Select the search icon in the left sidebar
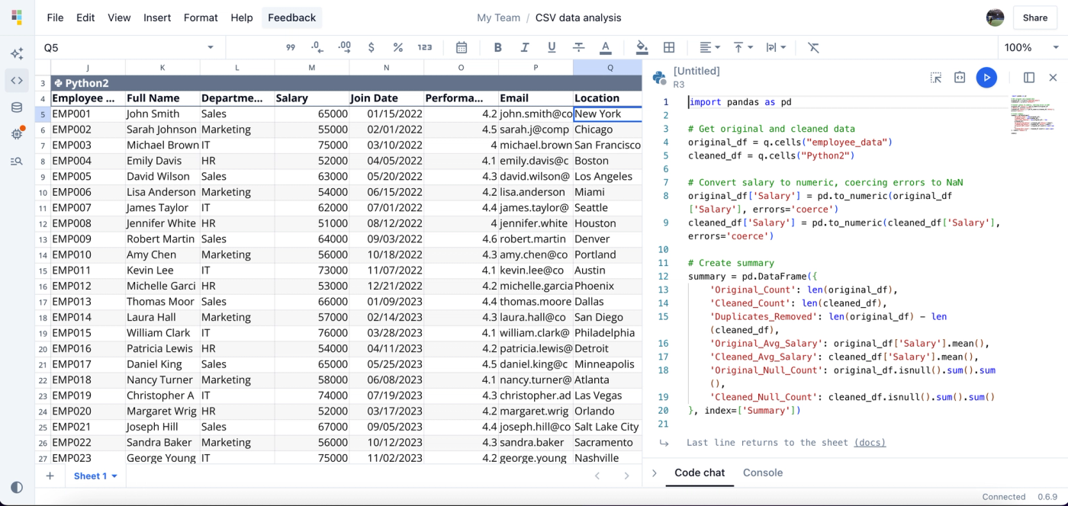This screenshot has width=1068, height=506. [17, 161]
